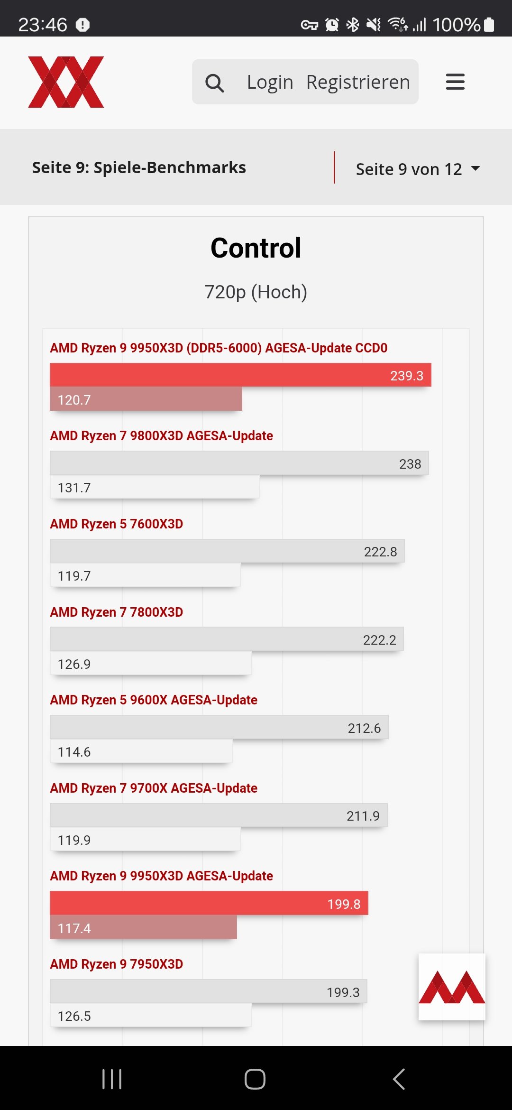Tap the Control chart title
512x1110 pixels.
point(256,248)
